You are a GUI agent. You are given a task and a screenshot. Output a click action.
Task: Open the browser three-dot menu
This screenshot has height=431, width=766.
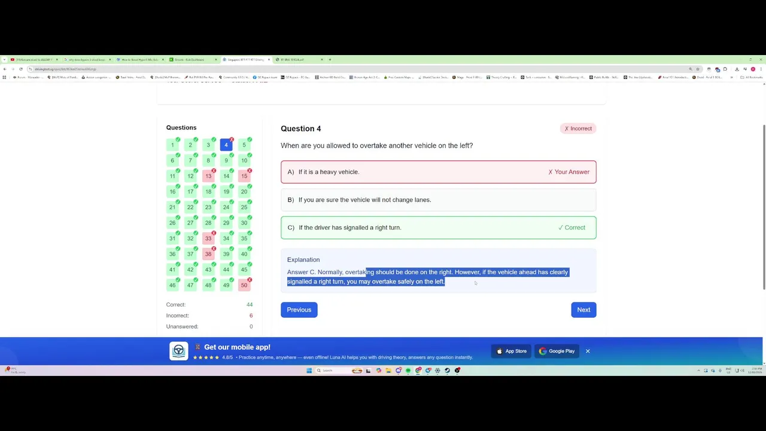[761, 69]
